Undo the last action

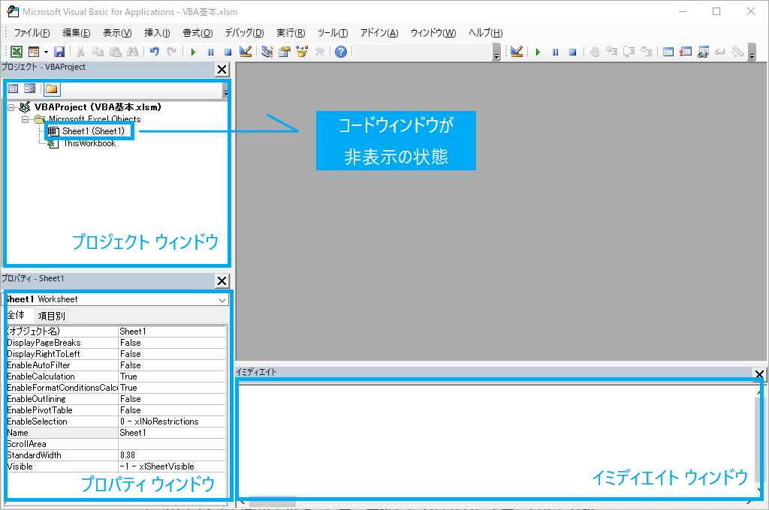[155, 52]
